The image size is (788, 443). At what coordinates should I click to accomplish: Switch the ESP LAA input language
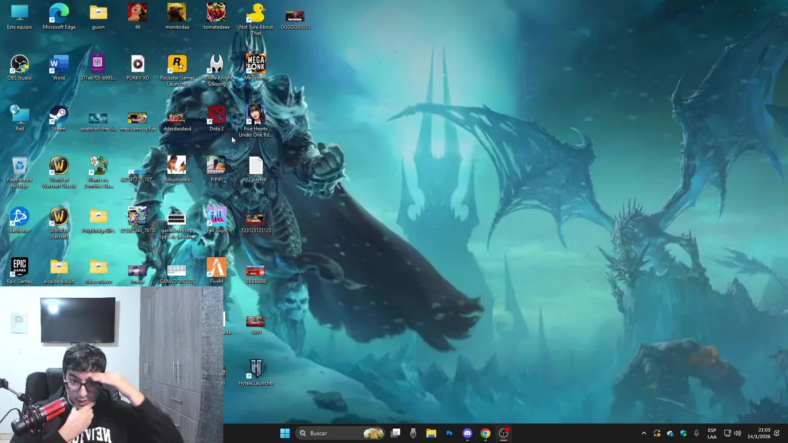[712, 433]
